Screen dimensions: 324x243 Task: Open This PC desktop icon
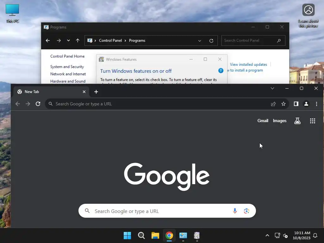click(12, 13)
